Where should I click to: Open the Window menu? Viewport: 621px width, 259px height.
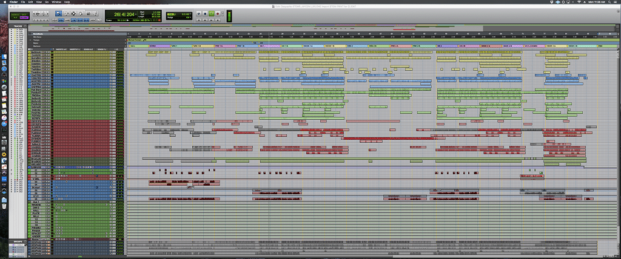coord(56,2)
